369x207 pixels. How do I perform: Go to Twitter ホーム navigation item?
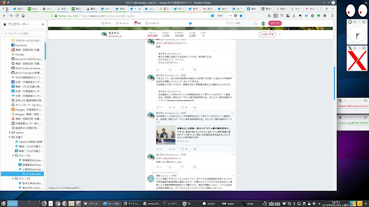[106, 23]
